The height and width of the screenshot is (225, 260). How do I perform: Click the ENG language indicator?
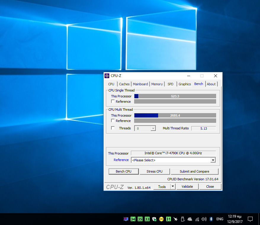click(x=220, y=219)
